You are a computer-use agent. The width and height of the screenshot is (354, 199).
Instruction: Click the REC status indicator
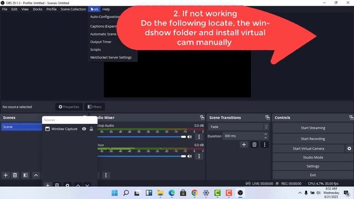point(289,184)
